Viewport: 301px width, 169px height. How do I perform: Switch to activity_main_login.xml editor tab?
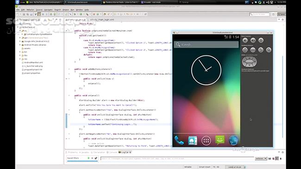(102, 19)
